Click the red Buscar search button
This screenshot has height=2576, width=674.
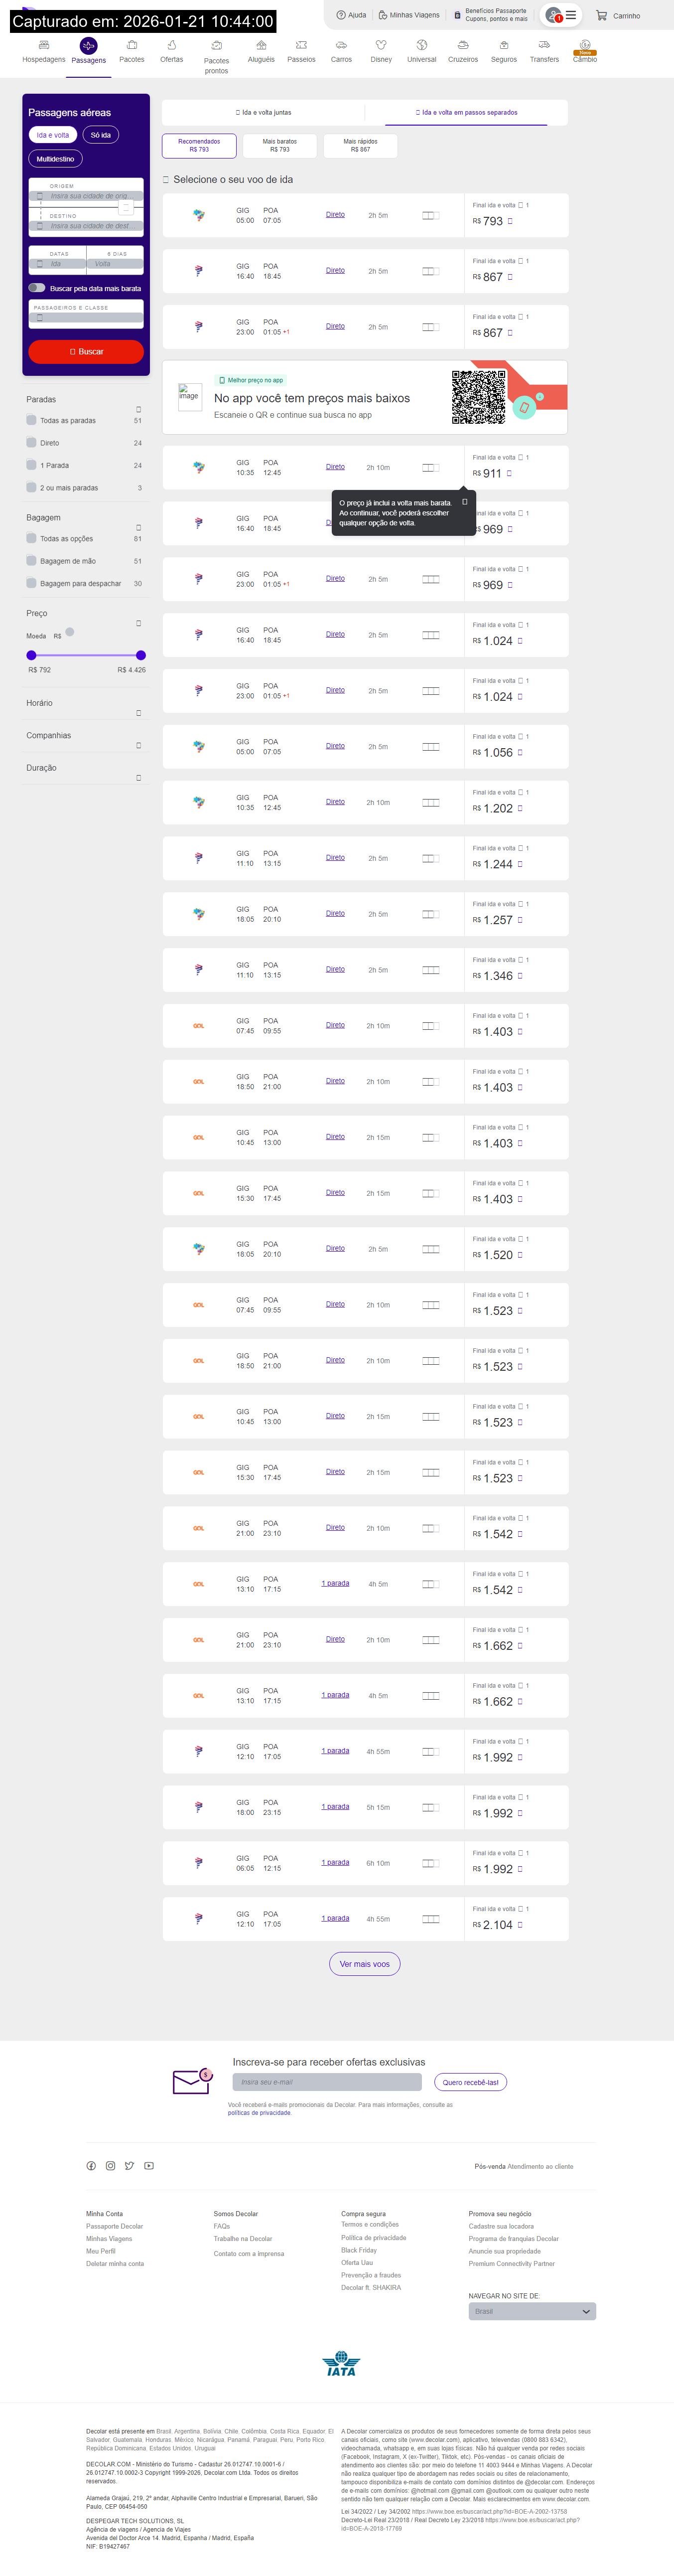click(x=86, y=352)
